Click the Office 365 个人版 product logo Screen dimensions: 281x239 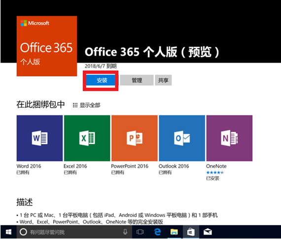(47, 46)
